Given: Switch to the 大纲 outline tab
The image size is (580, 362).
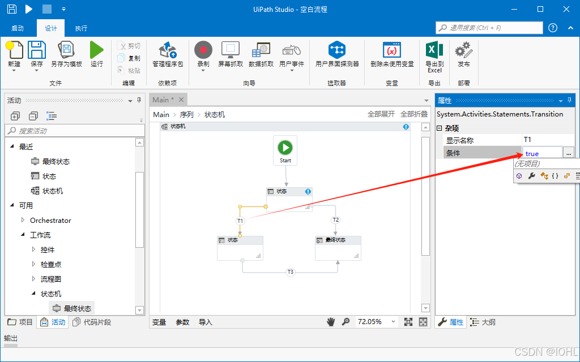Looking at the screenshot, I should tap(483, 322).
